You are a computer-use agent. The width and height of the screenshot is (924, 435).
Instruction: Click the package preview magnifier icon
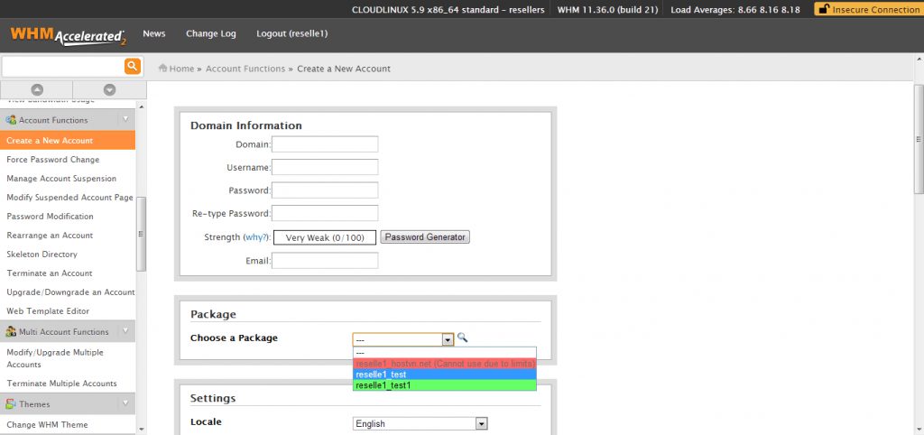point(462,338)
